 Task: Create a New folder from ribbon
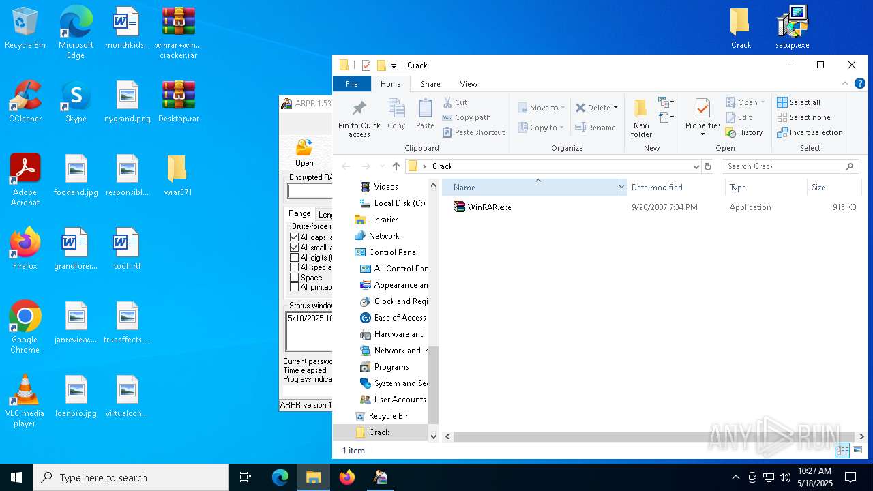(x=641, y=118)
